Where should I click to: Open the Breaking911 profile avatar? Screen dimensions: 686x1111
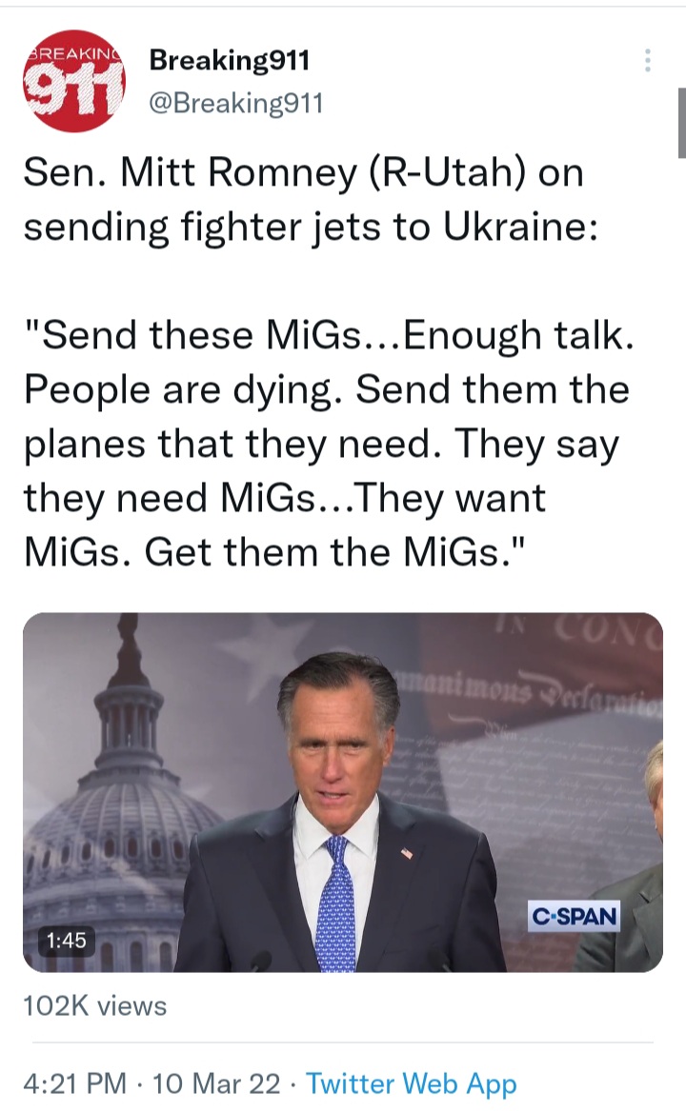[x=73, y=81]
